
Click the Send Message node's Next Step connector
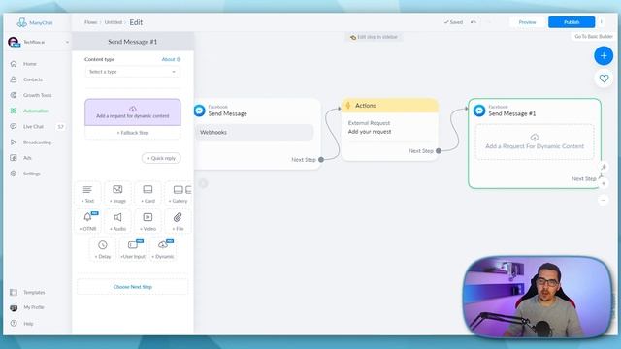coord(321,159)
